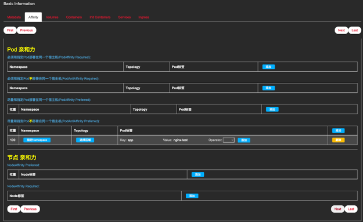
Task: Click the Pod 亲和力 heading
Action: pos(21,49)
